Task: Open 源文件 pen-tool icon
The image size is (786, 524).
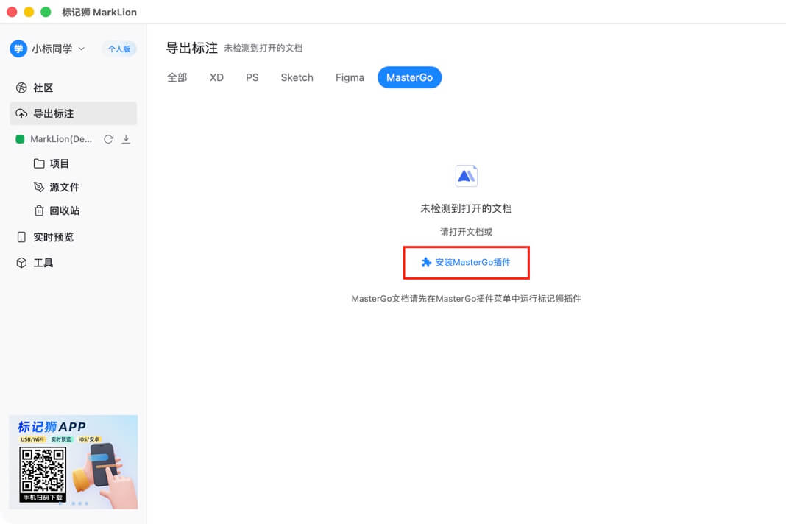Action: point(39,187)
